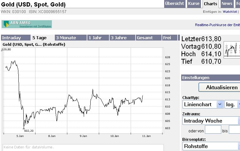Click the Realtime-Pushkurse link
The width and height of the screenshot is (240, 151).
pyautogui.click(x=217, y=25)
